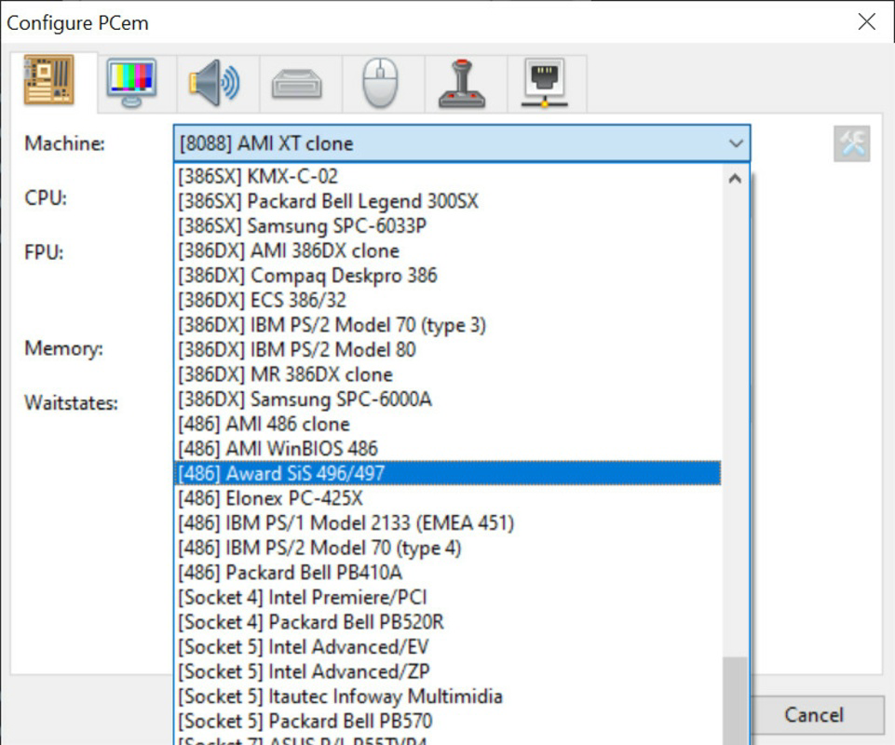
Task: Click the dropdown list scrollbar thumb
Action: [x=735, y=700]
